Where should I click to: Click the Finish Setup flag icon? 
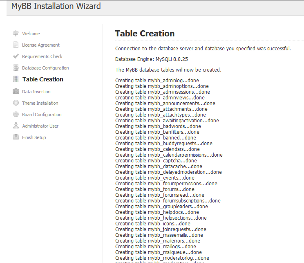coord(16,137)
